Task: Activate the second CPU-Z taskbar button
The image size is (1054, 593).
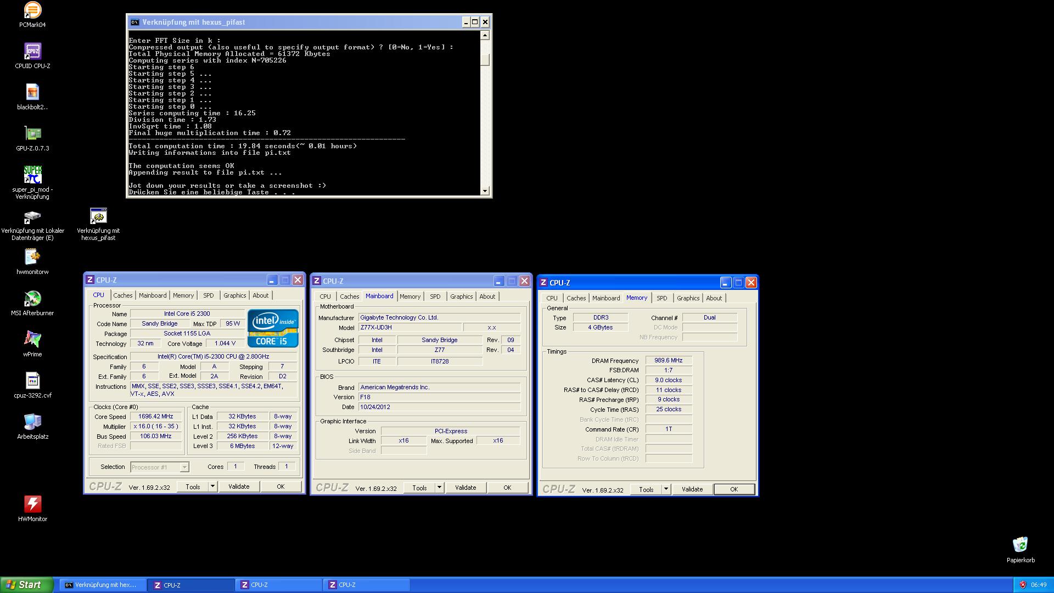Action: [278, 585]
